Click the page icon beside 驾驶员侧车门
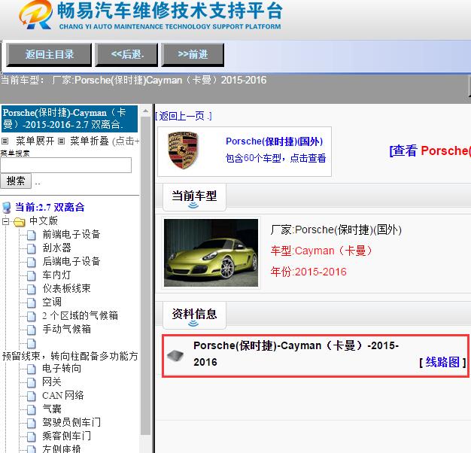 pos(32,423)
